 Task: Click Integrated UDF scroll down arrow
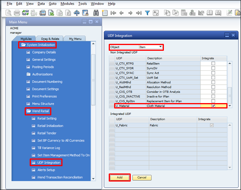[x=230, y=167]
